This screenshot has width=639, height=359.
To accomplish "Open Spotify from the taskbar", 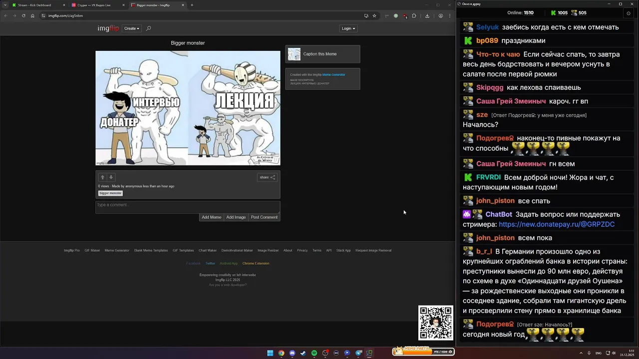I will pyautogui.click(x=314, y=353).
